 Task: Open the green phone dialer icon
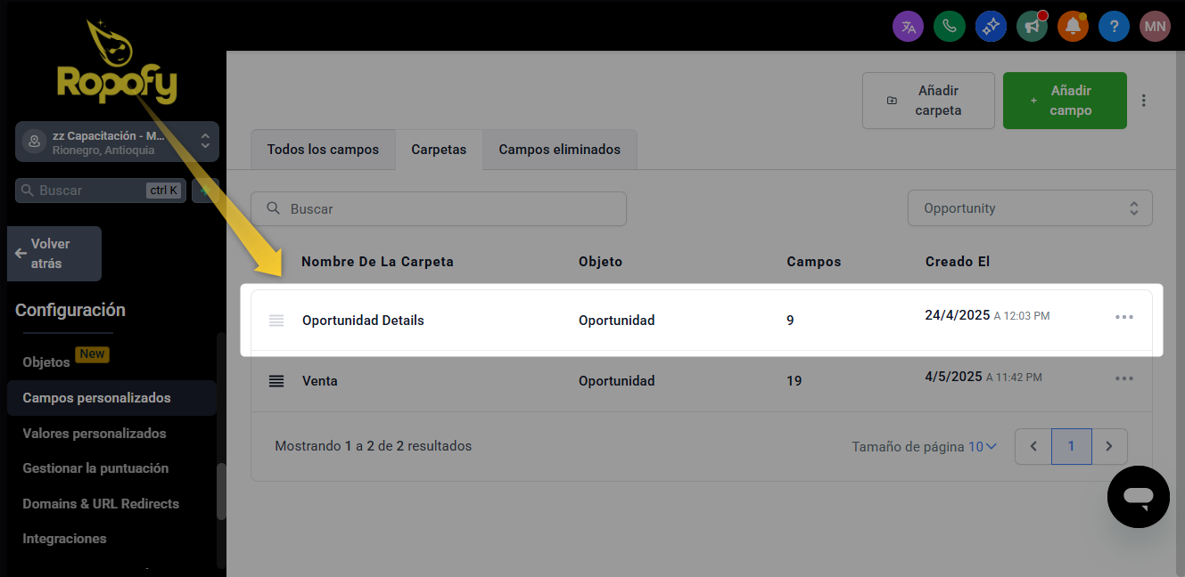949,26
